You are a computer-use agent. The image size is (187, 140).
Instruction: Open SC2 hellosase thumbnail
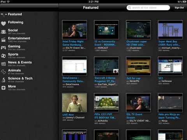tap(170, 66)
